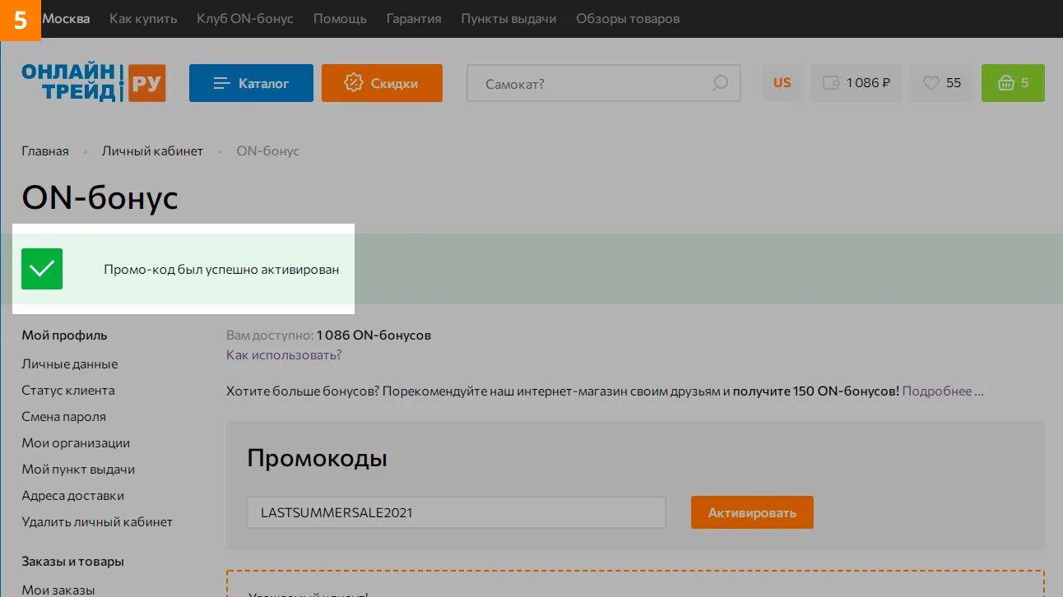Click the Онлайн Трейд ру logo
Viewport: 1063px width, 597px height.
(93, 82)
